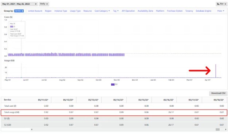Click the Dec-04 x-axis label
This screenshot has height=135, width=228.
pyautogui.click(x=135, y=80)
